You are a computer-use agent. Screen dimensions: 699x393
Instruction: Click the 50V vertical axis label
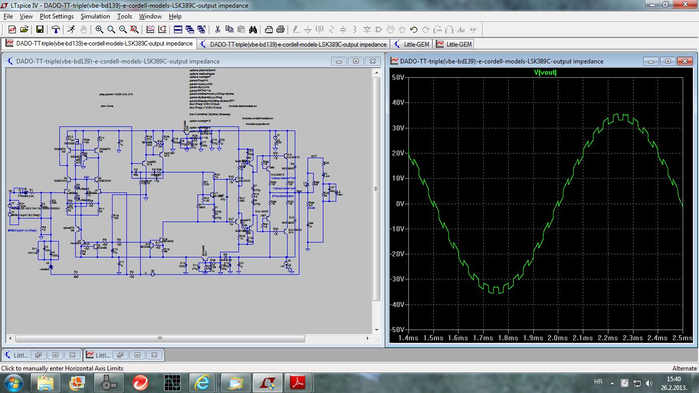[x=398, y=77]
